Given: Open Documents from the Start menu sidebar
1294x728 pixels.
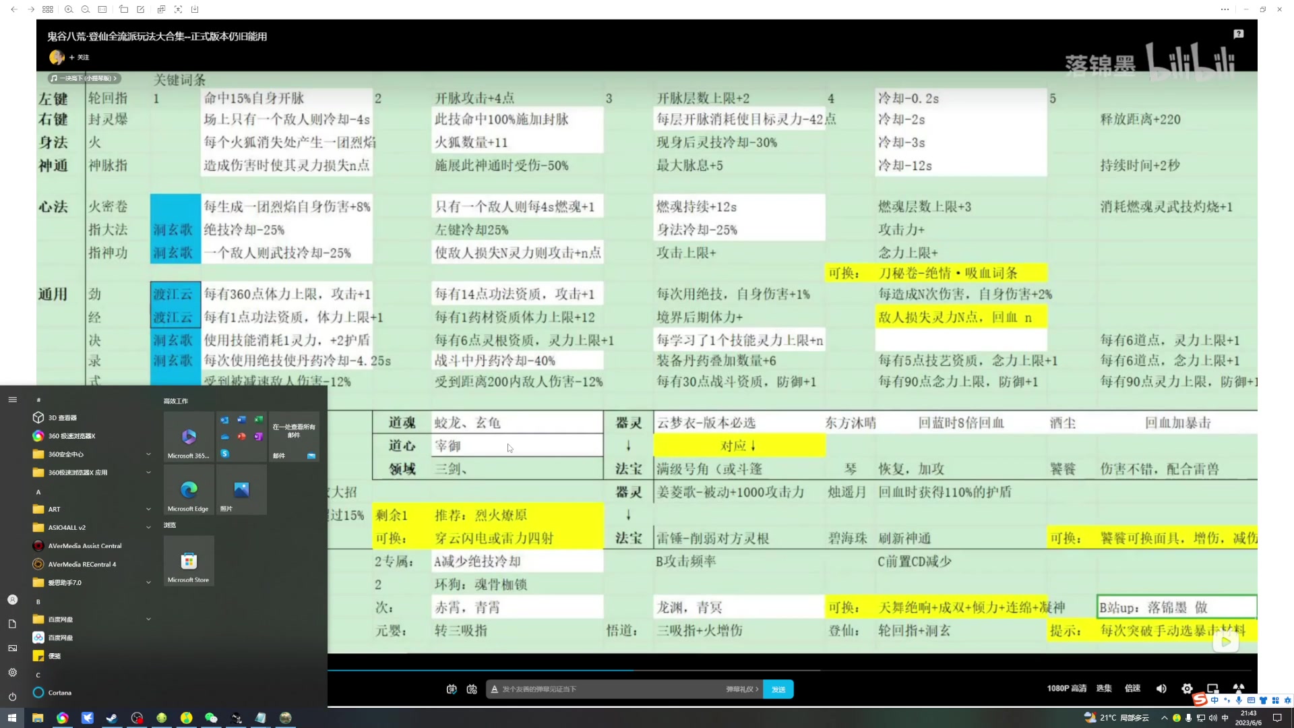Looking at the screenshot, I should (x=12, y=624).
